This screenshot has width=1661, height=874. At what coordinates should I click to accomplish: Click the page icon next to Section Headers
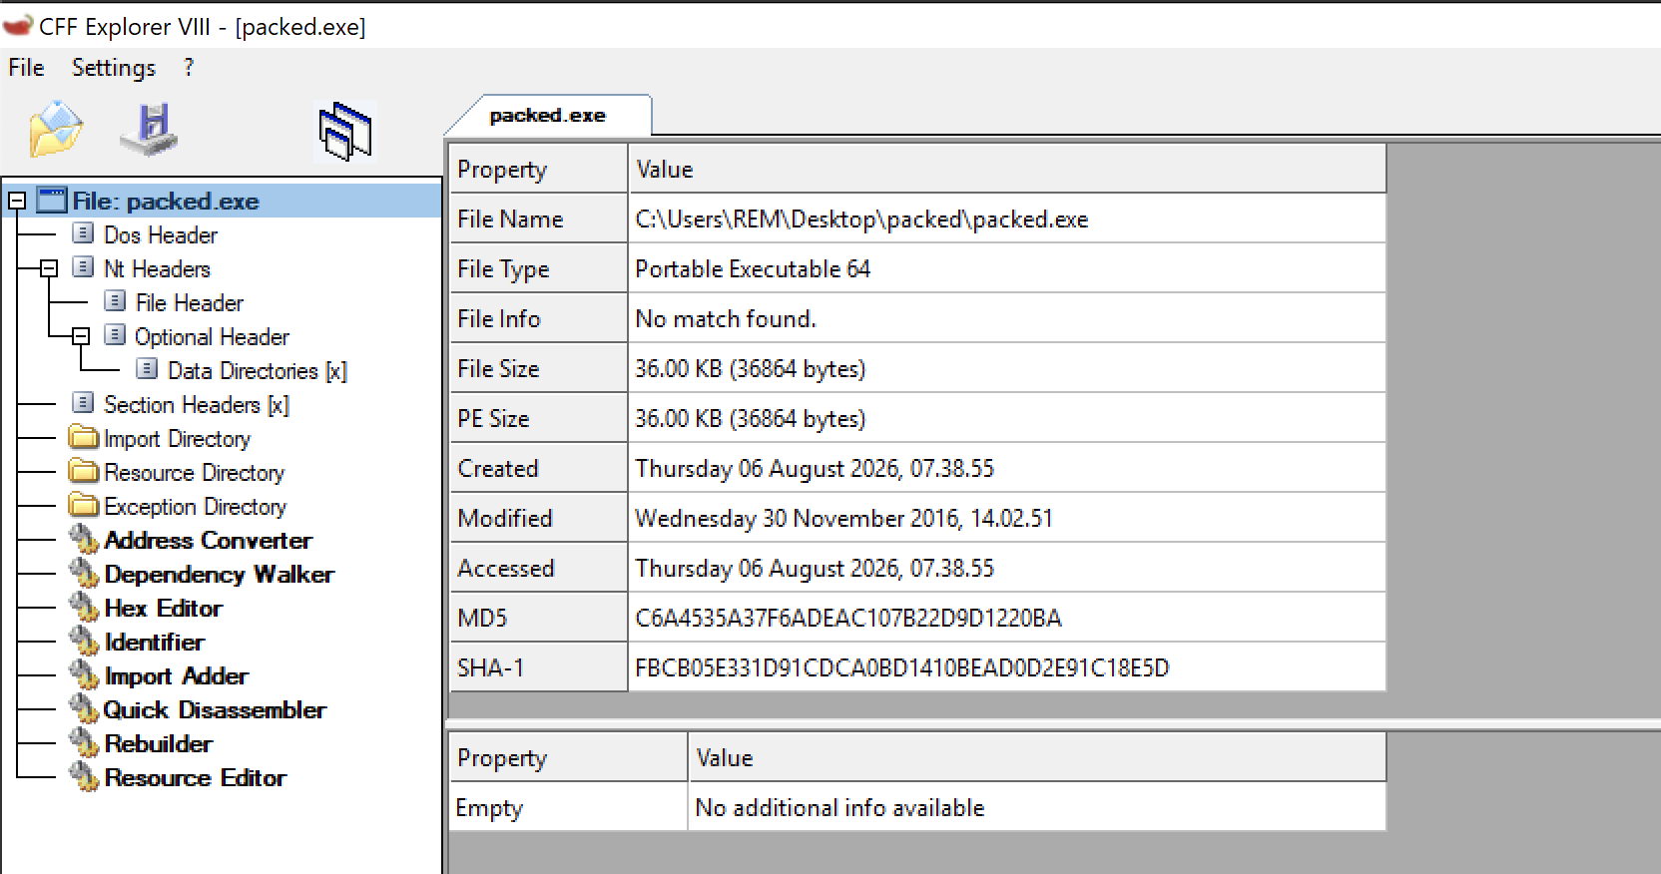coord(84,403)
